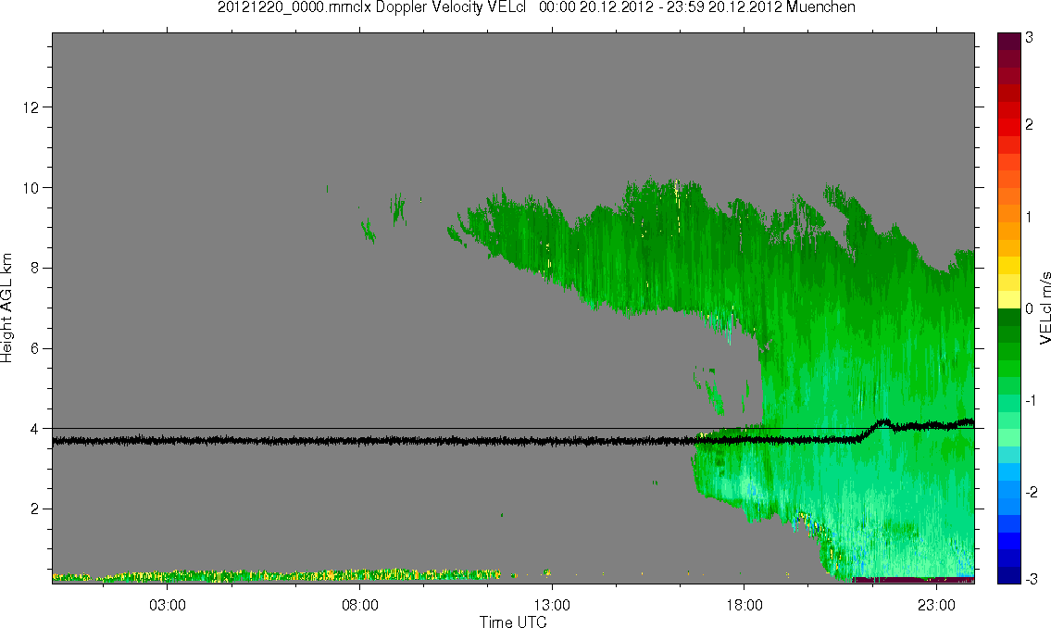Click the 'VELcl m/s' colorbar title
Image resolution: width=1051 pixels, height=628 pixels.
click(1045, 308)
